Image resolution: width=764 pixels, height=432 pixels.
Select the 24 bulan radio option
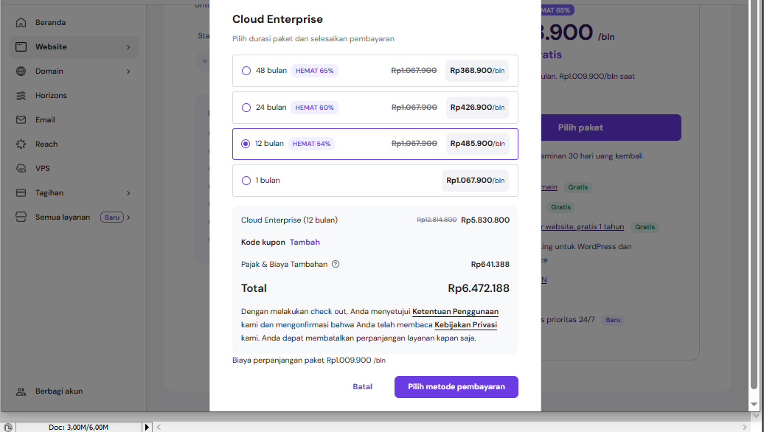[x=246, y=108]
